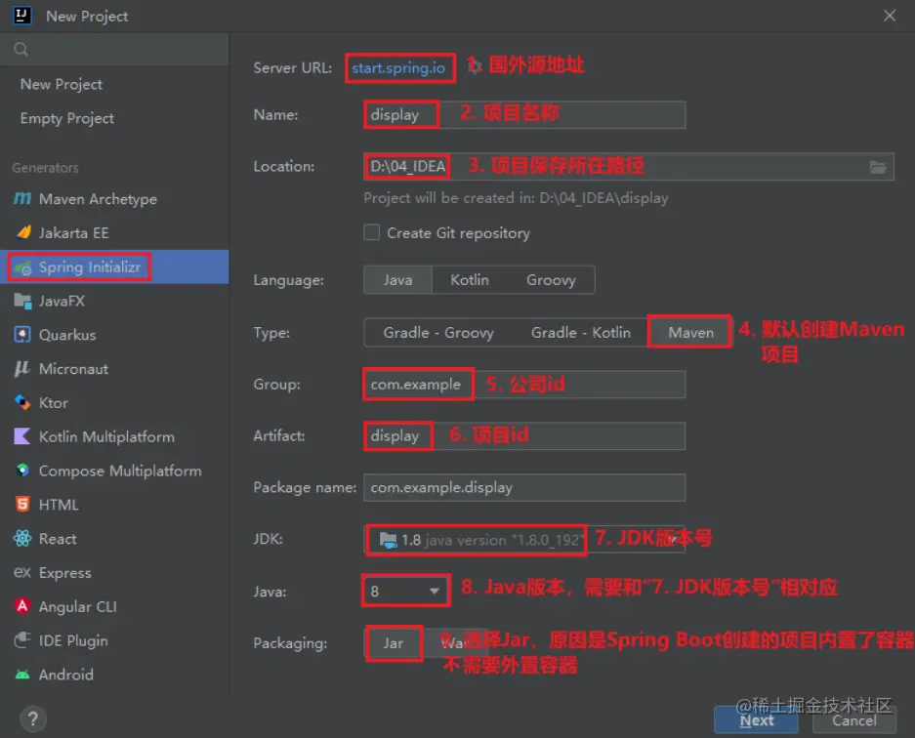Click the generator search field
This screenshot has height=738, width=915.
[114, 49]
